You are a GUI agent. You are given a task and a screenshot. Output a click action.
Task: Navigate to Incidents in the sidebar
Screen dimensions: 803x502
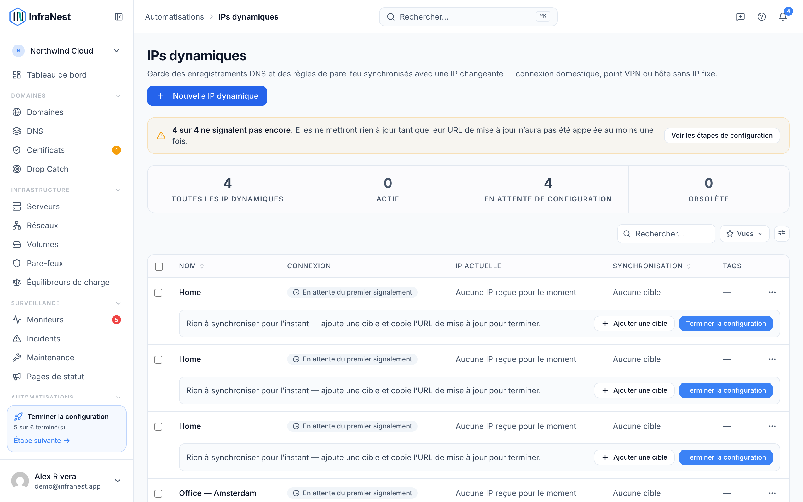[x=66, y=339]
